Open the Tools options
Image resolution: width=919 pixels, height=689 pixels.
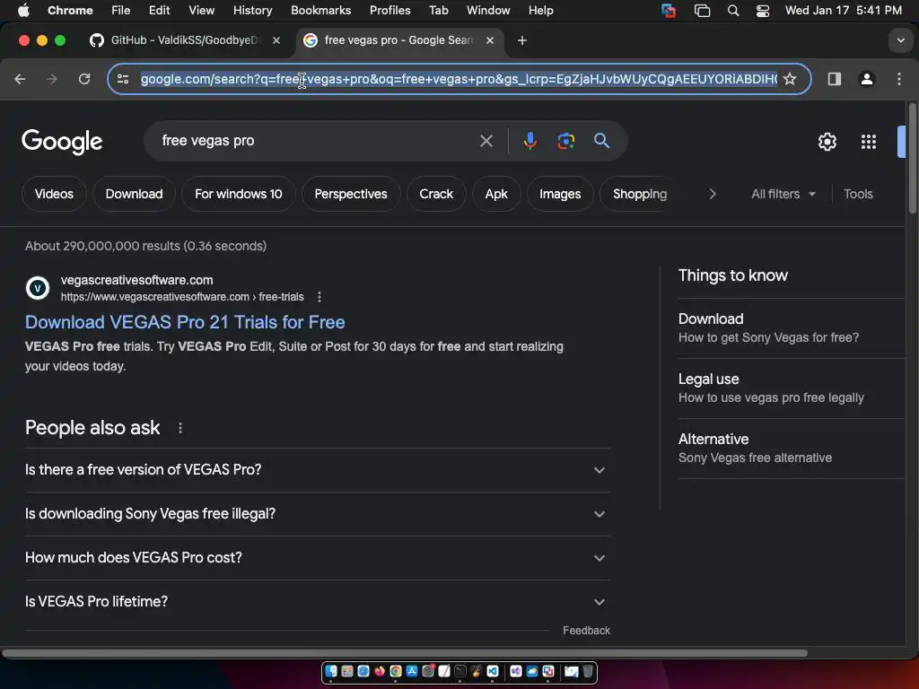coord(858,194)
